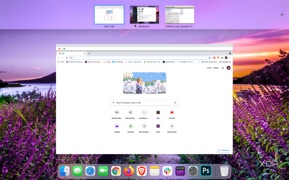Open Messages from the Dock
This screenshot has height=180, width=289.
(x=77, y=171)
